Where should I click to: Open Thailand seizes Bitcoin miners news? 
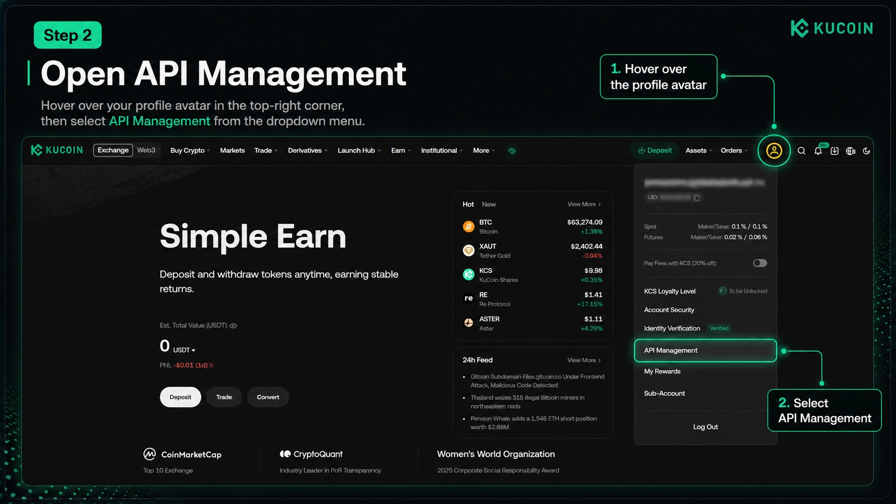(x=527, y=402)
